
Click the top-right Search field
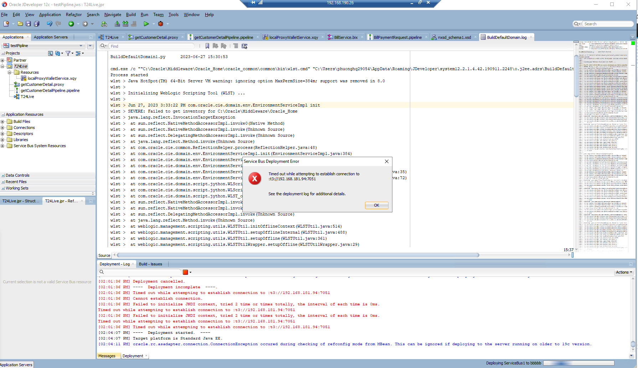pos(607,24)
